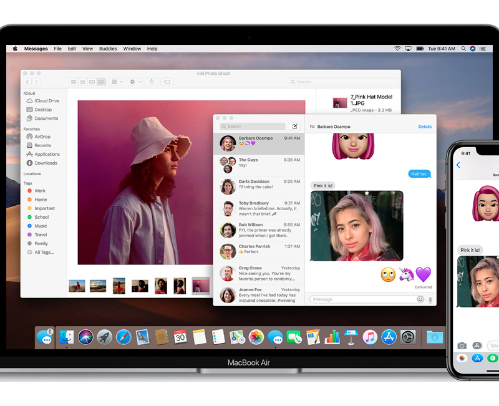The image size is (499, 406).
Task: Open the Buddies menu
Action: click(x=108, y=49)
